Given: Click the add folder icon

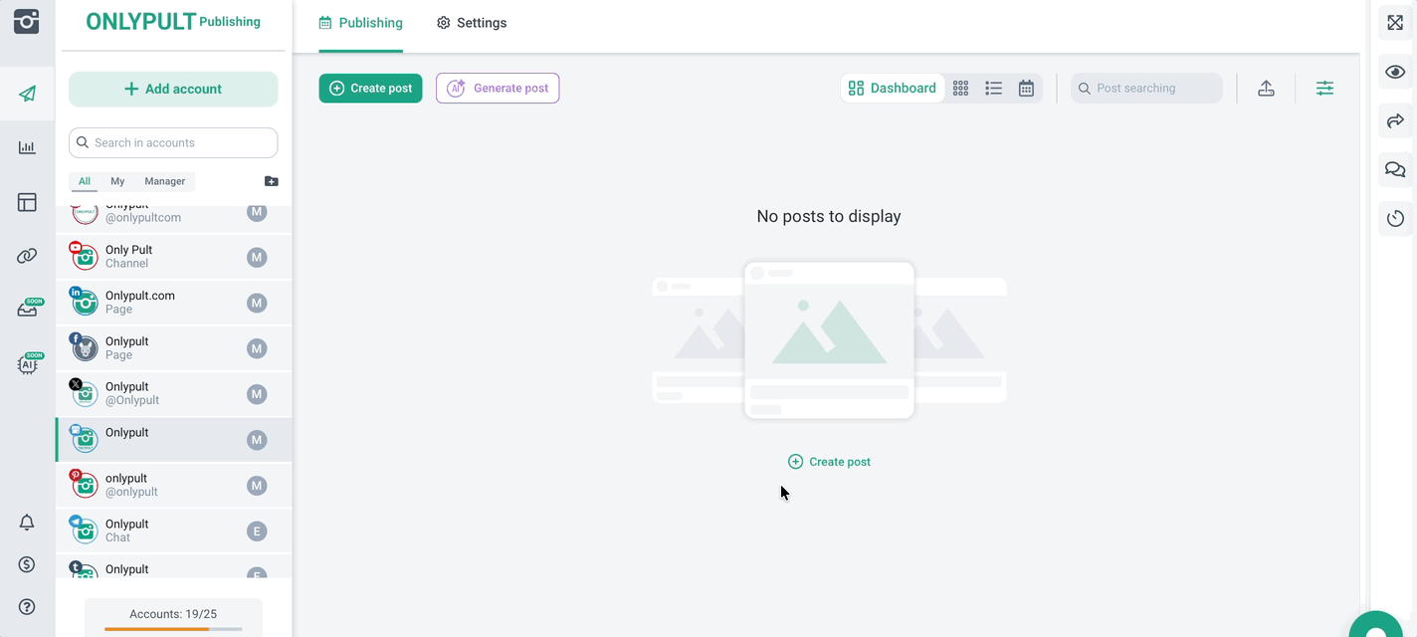Looking at the screenshot, I should click(x=271, y=181).
